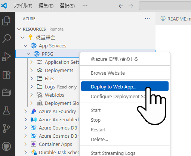Choose Delete... in the context menu
Image resolution: width=191 pixels, height=156 pixels.
click(125, 140)
